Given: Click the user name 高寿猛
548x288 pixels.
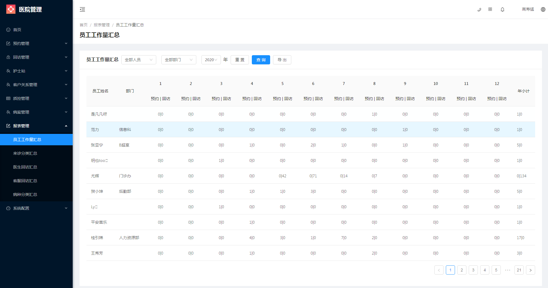Looking at the screenshot, I should [528, 9].
